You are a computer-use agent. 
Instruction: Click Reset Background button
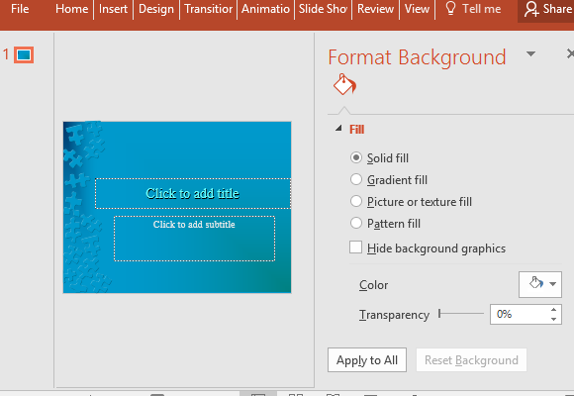click(471, 359)
